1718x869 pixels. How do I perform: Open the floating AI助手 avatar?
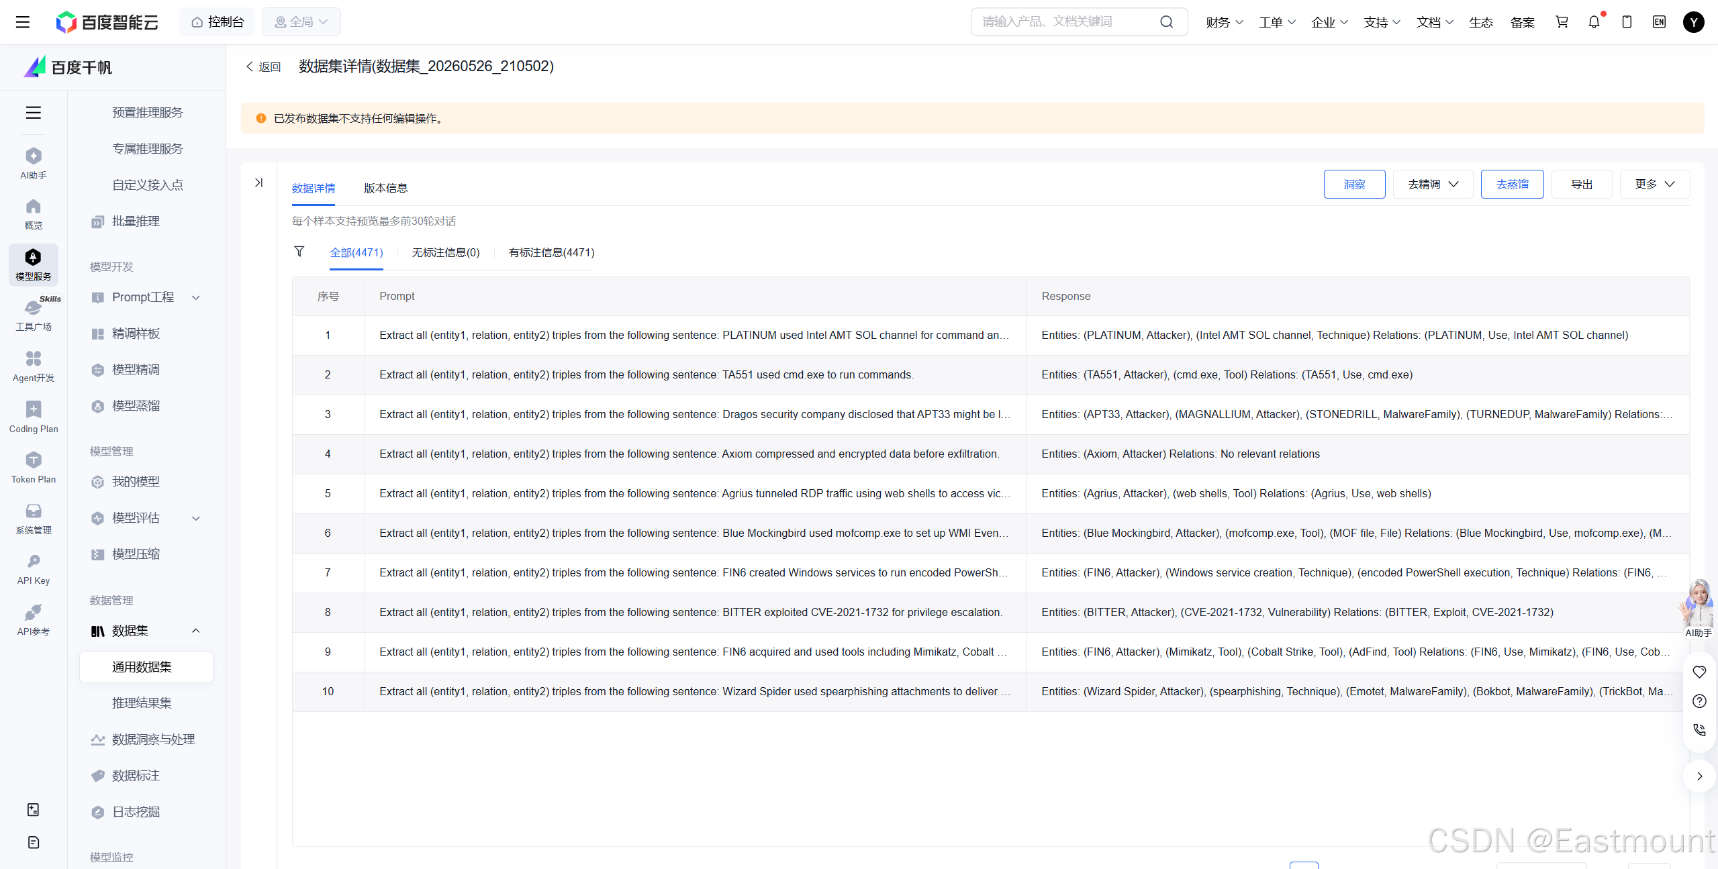pos(1697,607)
